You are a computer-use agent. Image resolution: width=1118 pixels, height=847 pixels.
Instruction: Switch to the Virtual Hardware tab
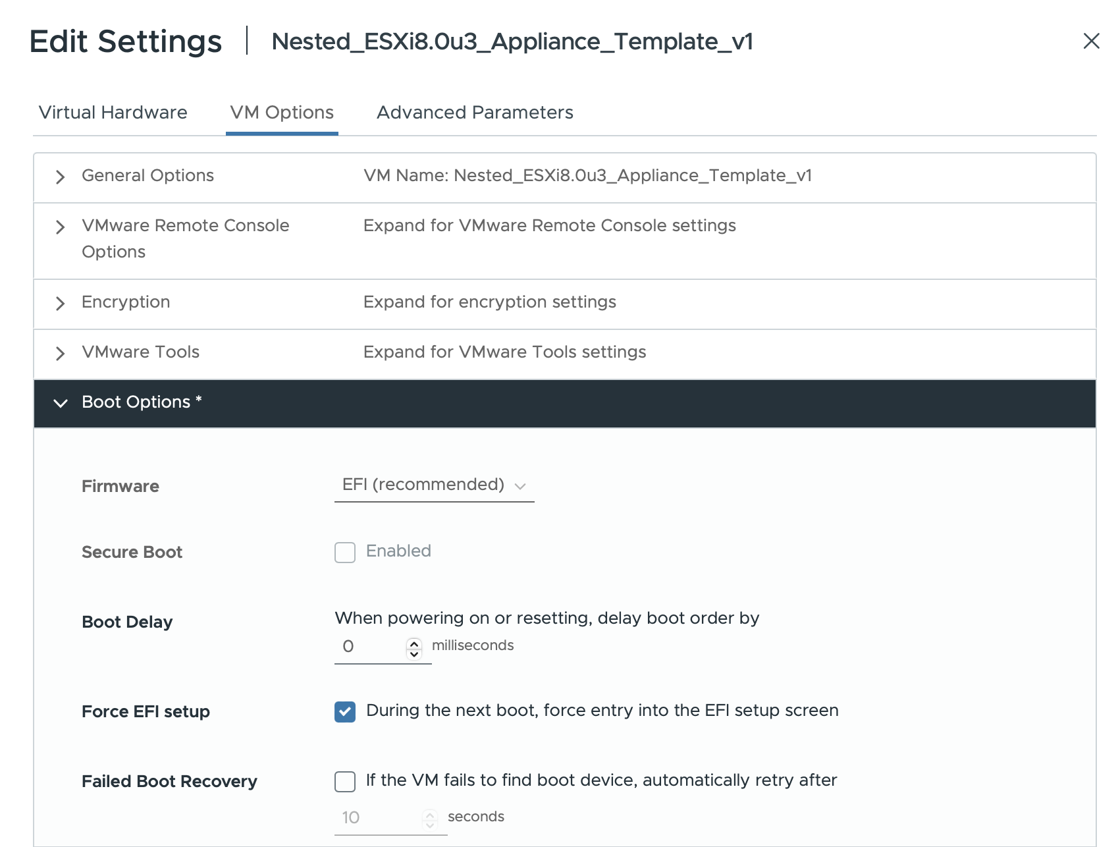click(113, 113)
